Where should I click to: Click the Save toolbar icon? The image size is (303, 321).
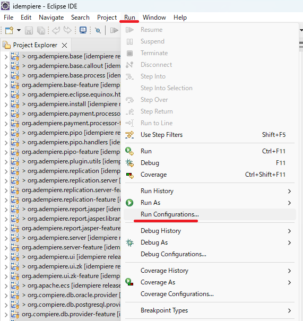pos(29,30)
